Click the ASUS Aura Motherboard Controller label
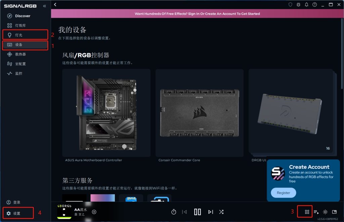 (93, 160)
